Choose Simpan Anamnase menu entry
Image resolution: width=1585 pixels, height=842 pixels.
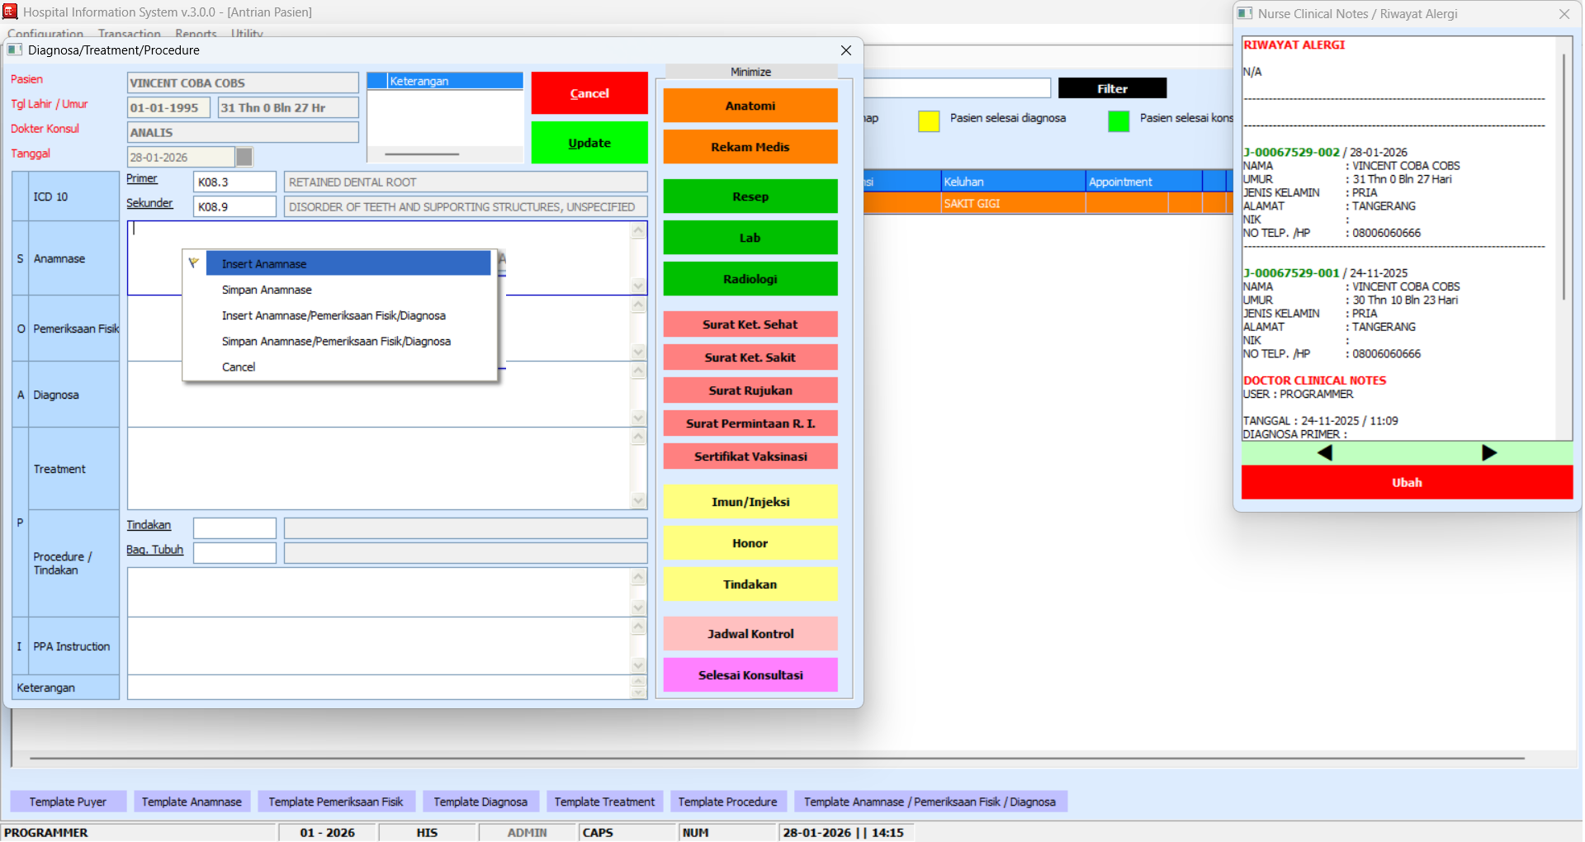(267, 290)
